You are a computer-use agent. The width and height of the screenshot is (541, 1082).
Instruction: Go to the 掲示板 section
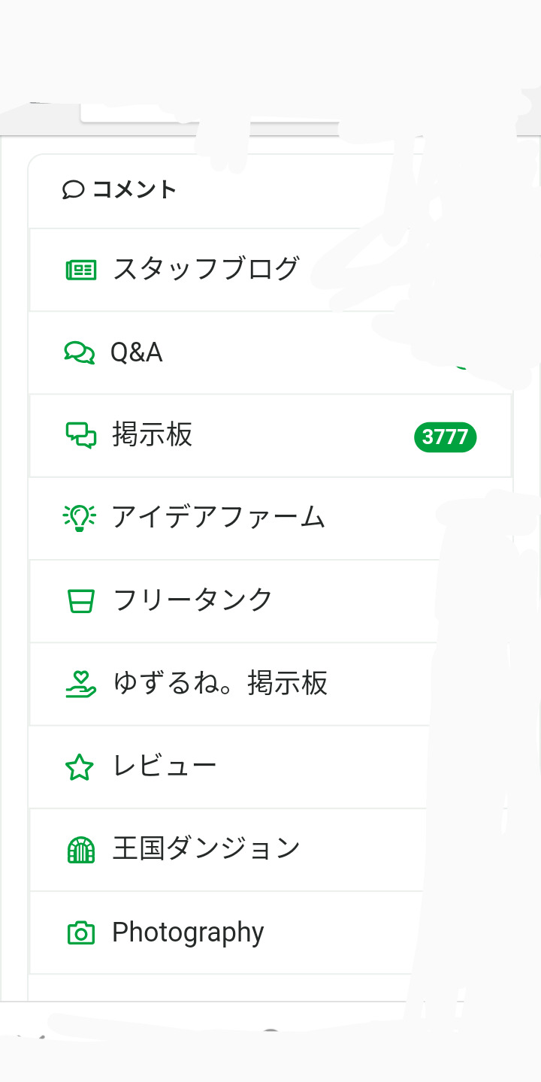(x=153, y=435)
